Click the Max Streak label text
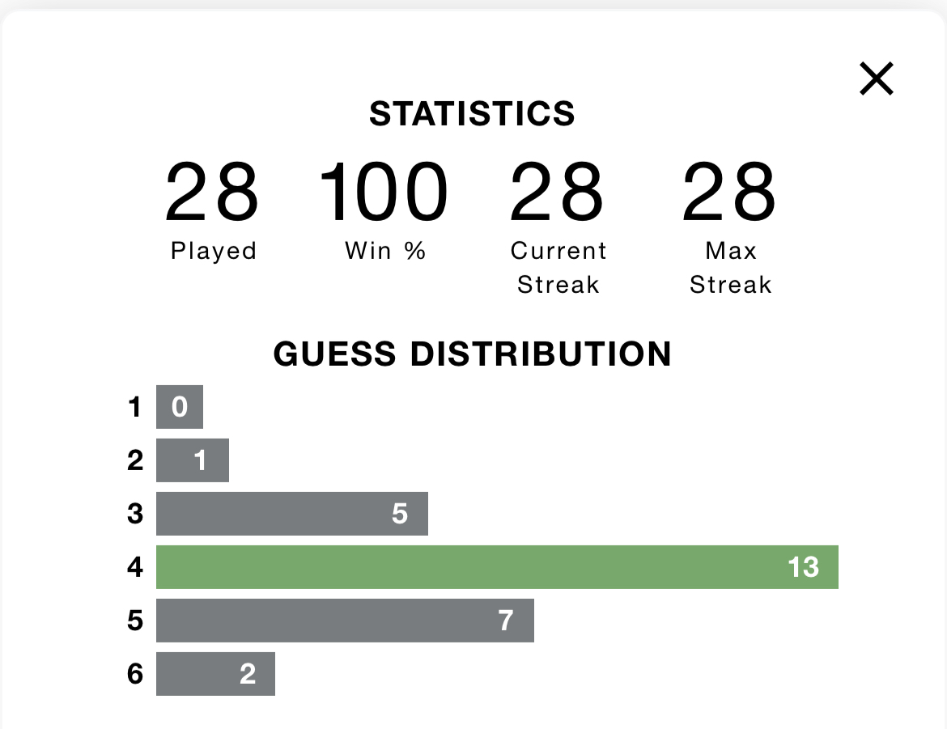The height and width of the screenshot is (729, 947). pyautogui.click(x=731, y=267)
